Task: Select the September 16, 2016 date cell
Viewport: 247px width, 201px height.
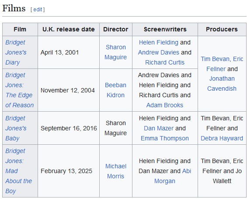Action: [x=69, y=128]
